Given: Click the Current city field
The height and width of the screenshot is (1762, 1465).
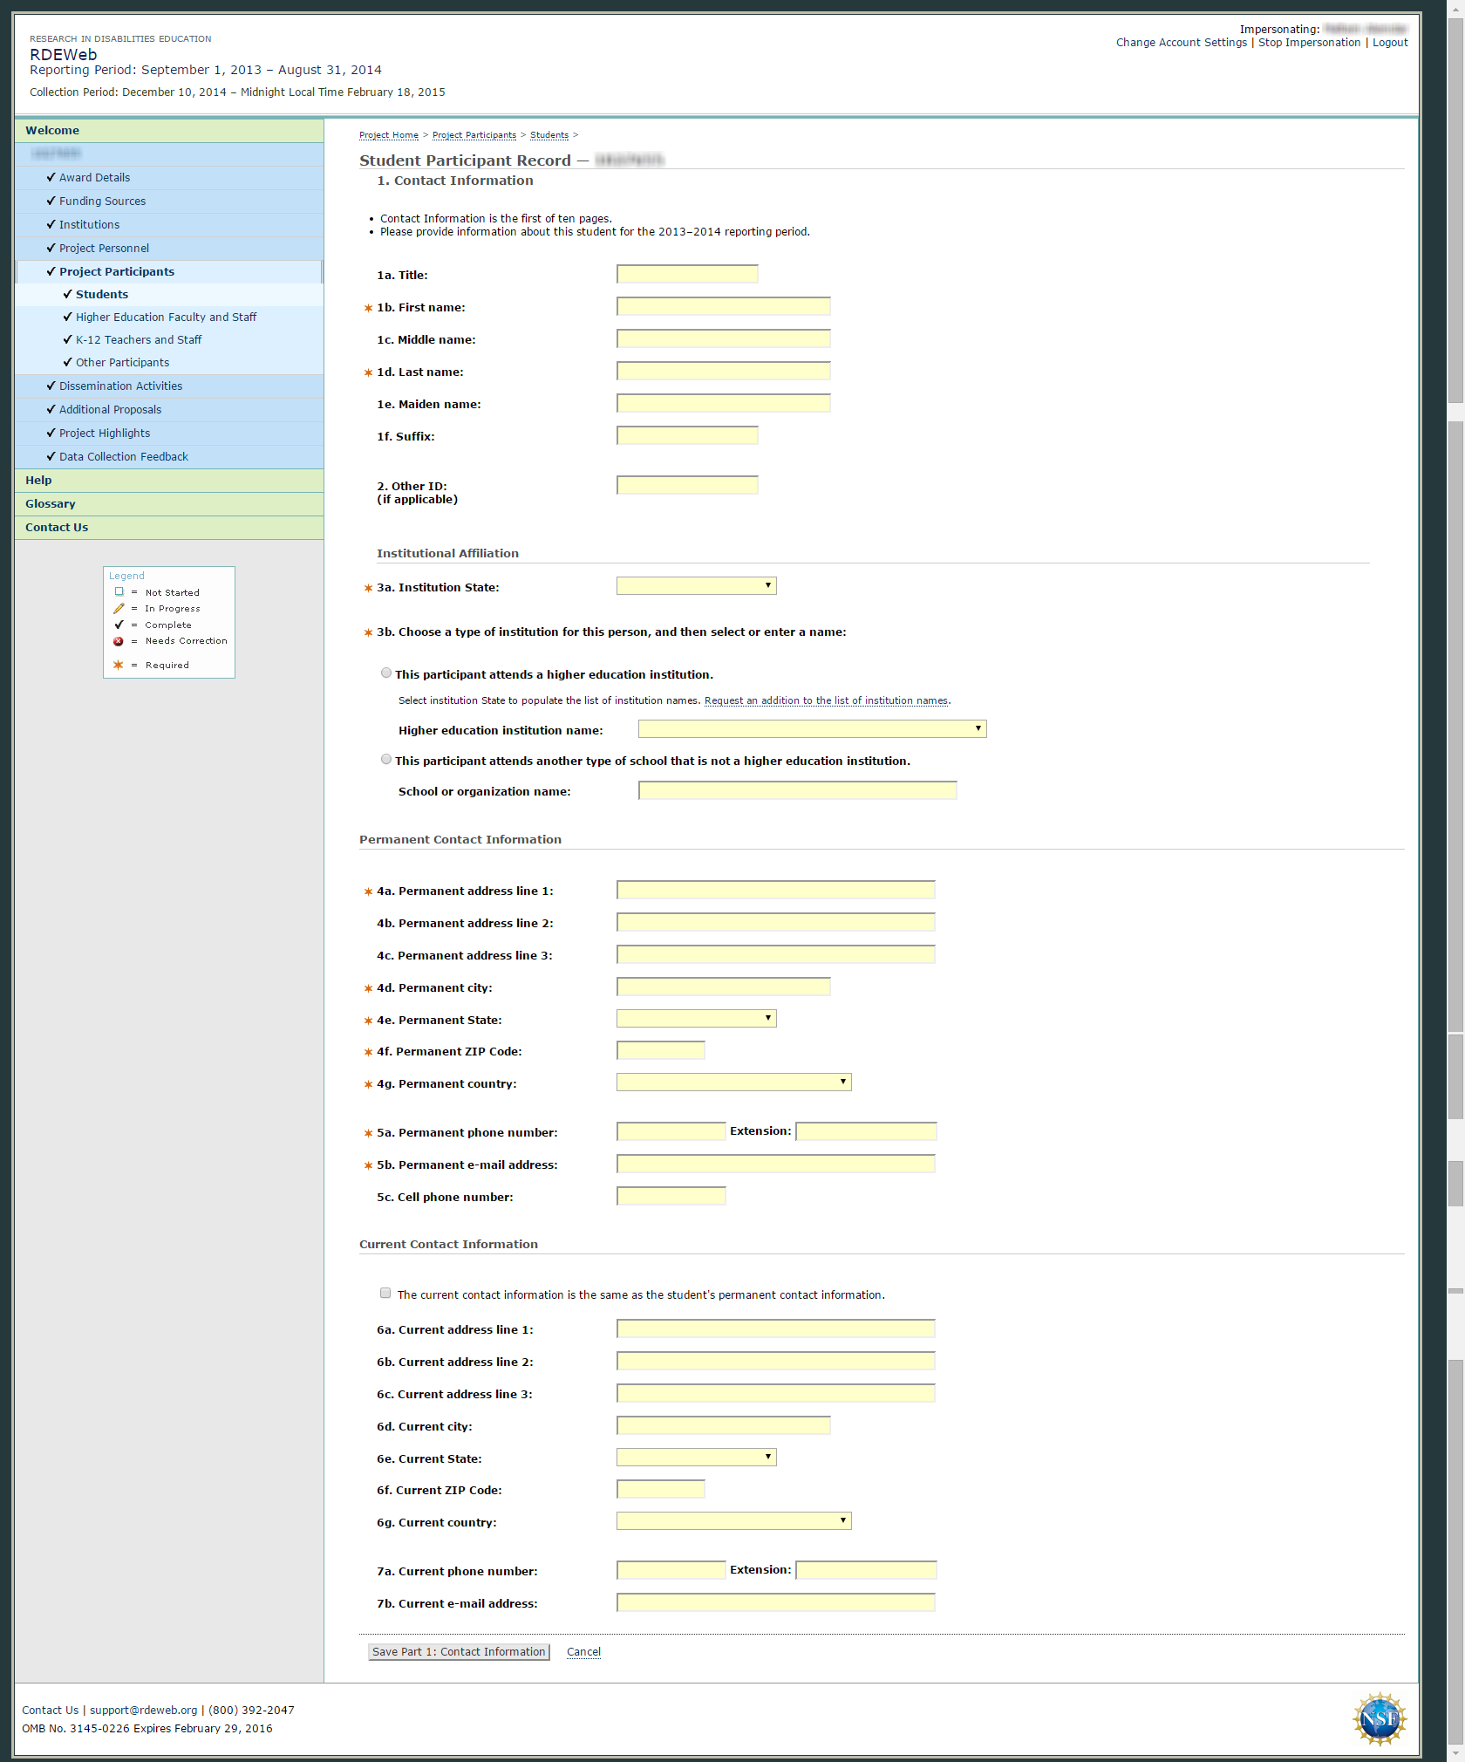Looking at the screenshot, I should (x=724, y=1425).
